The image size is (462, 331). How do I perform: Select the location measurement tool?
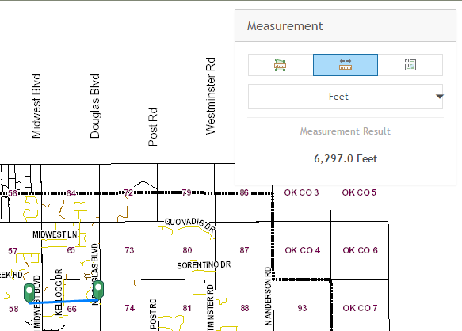410,65
